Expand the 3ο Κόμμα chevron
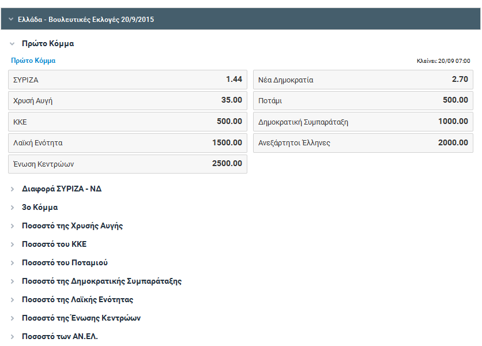Screen dimensions: 482x346 (12, 207)
